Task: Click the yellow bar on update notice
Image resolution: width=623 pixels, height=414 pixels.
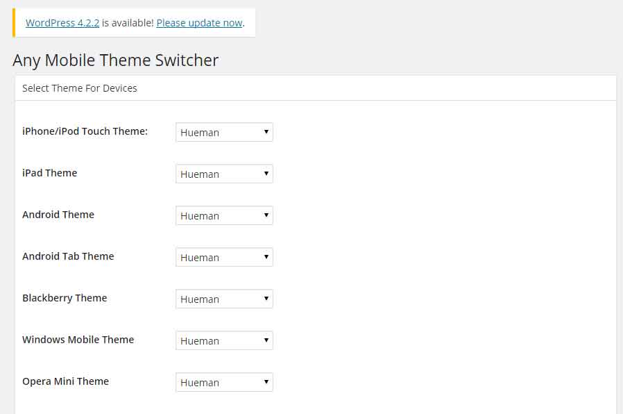Action: [14, 23]
